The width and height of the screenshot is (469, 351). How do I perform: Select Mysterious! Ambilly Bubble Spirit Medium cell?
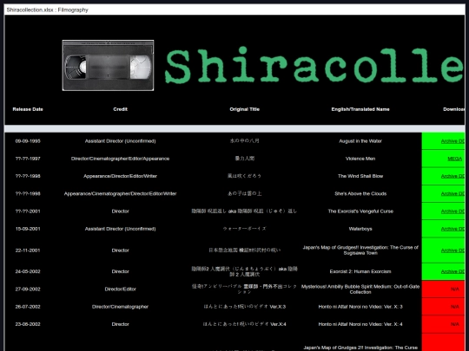coord(360,289)
